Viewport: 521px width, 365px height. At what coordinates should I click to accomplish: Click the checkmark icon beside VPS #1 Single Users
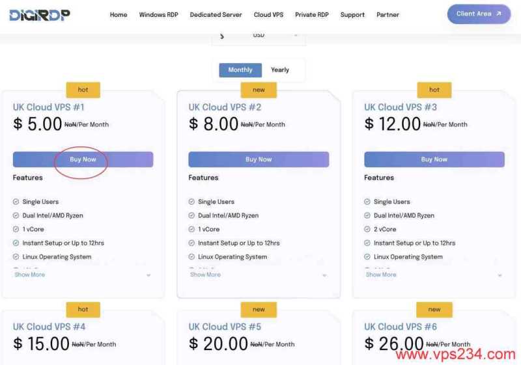tap(16, 202)
